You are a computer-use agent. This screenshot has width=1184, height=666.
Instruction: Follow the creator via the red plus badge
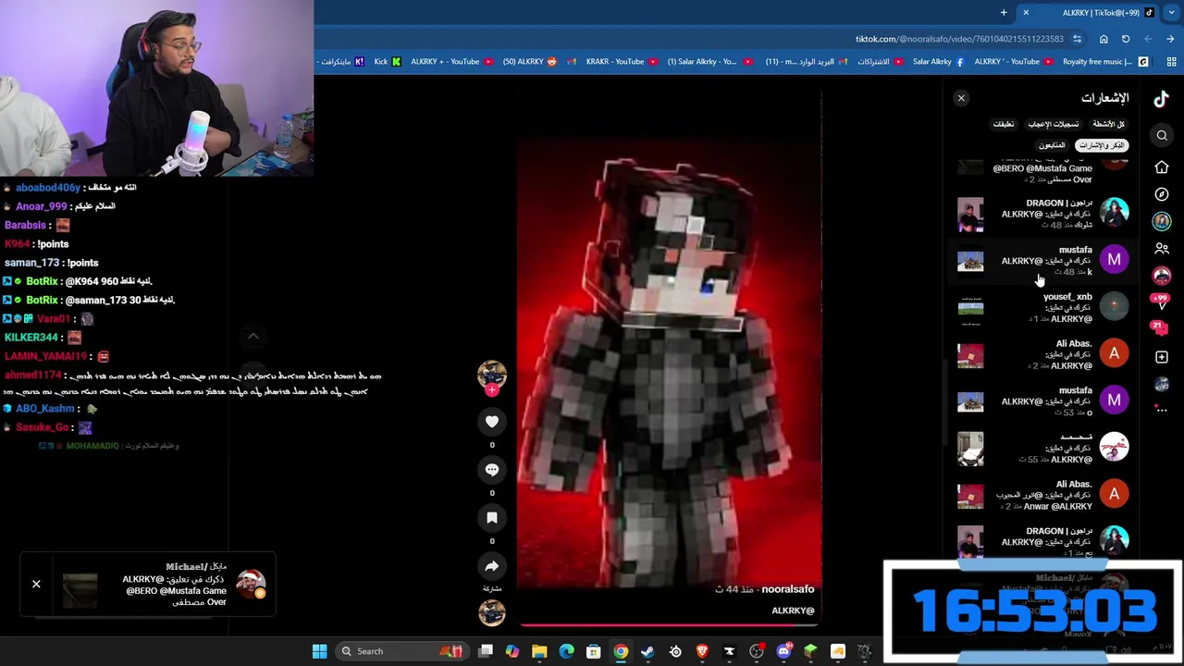(x=492, y=390)
